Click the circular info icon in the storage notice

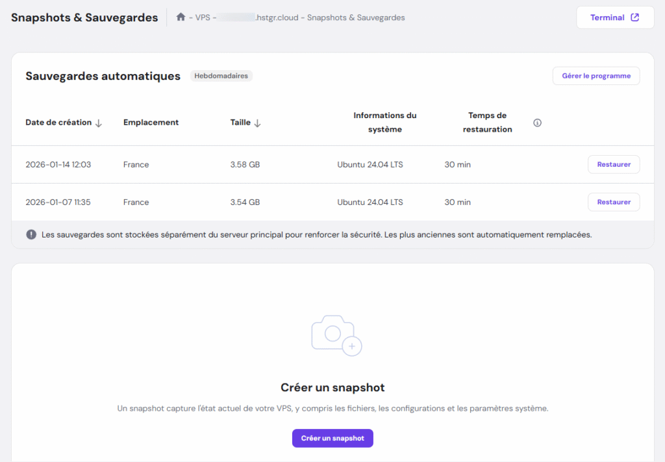31,234
